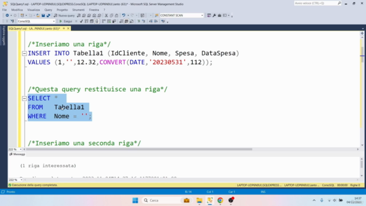Collapse the SELECT statement block
366x206 pixels.
24,98
